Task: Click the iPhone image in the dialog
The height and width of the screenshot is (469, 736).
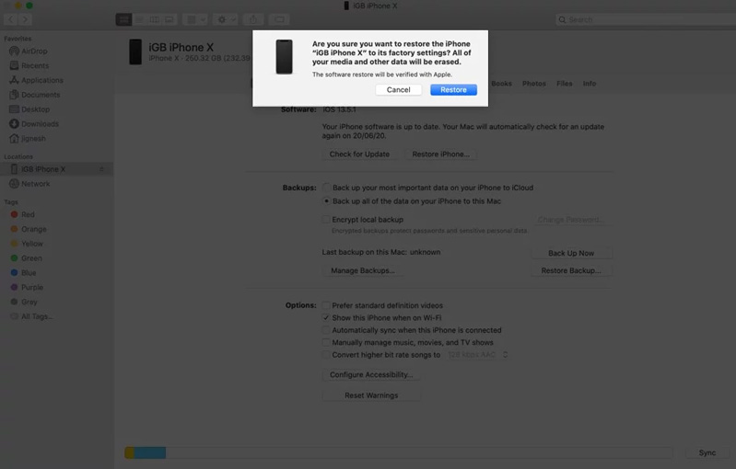Action: [x=284, y=57]
